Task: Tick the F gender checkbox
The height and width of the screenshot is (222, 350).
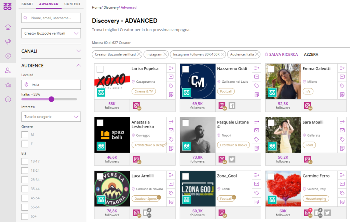Action: (25, 144)
